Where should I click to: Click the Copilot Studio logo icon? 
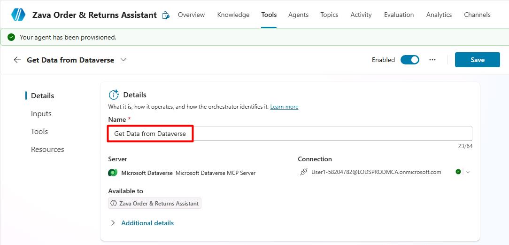pyautogui.click(x=18, y=15)
